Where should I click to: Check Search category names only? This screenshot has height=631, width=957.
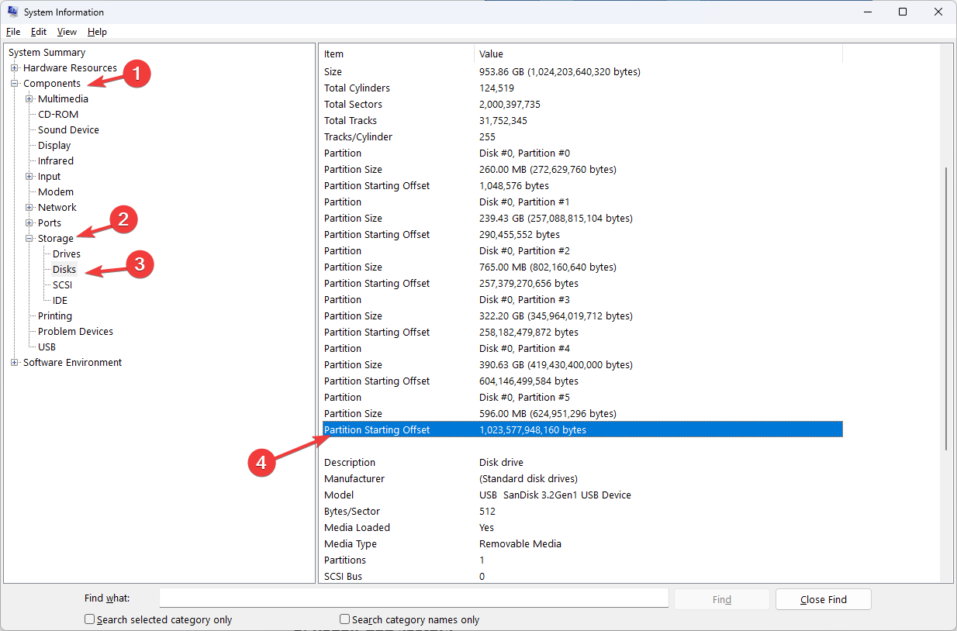(x=344, y=619)
